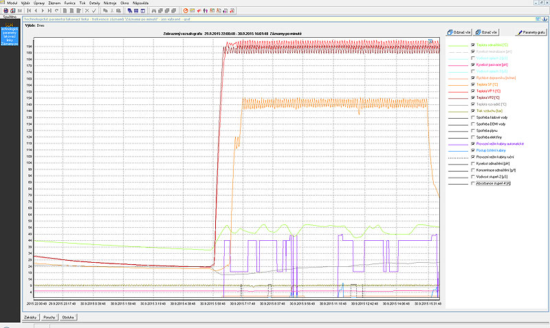
Task: Toggle the Tlak vzduchu [bar] checkbox
Action: pos(472,110)
